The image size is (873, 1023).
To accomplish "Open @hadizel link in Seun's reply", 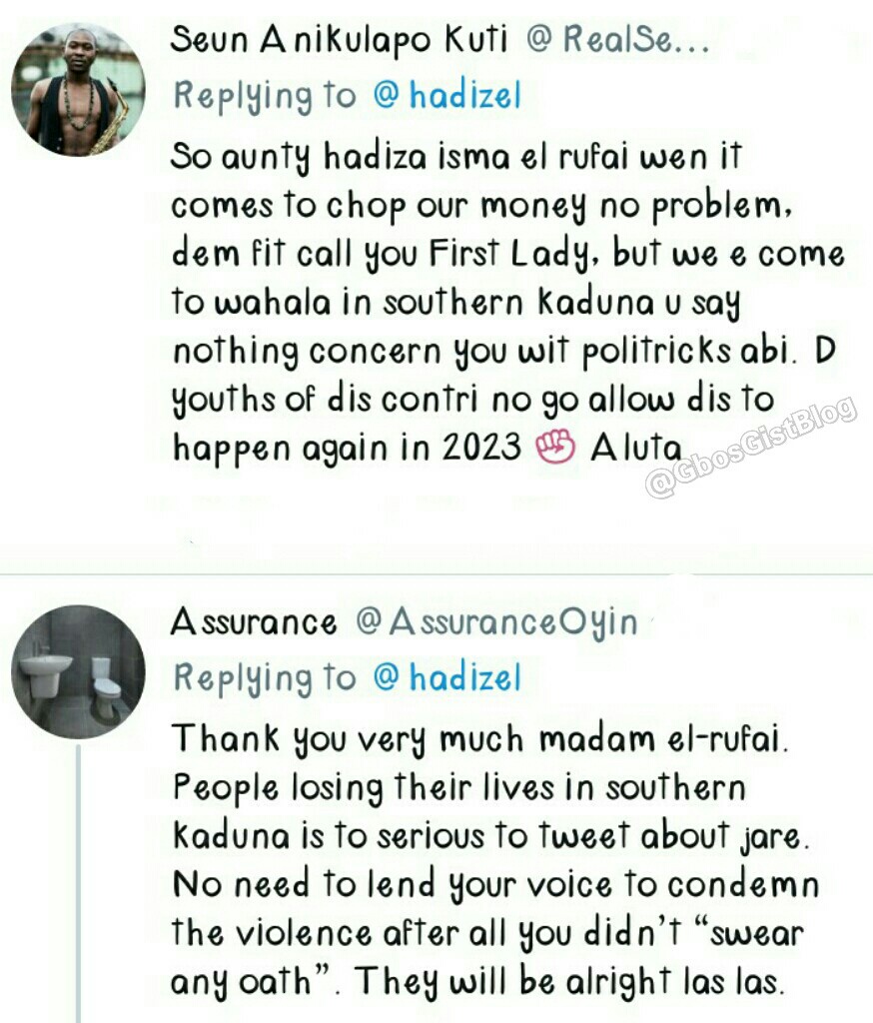I will coord(447,97).
